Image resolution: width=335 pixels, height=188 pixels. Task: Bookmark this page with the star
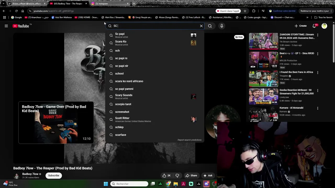click(245, 11)
